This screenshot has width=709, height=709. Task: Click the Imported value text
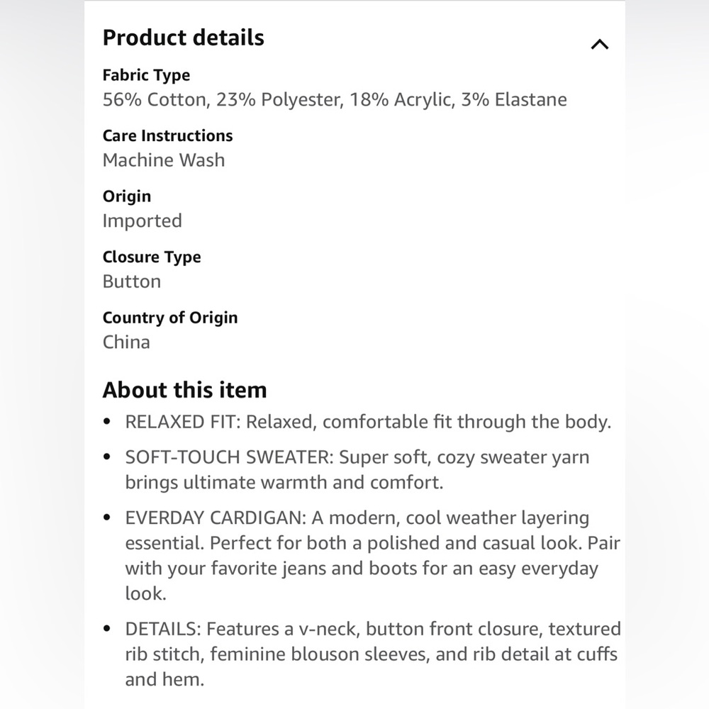[x=142, y=220]
